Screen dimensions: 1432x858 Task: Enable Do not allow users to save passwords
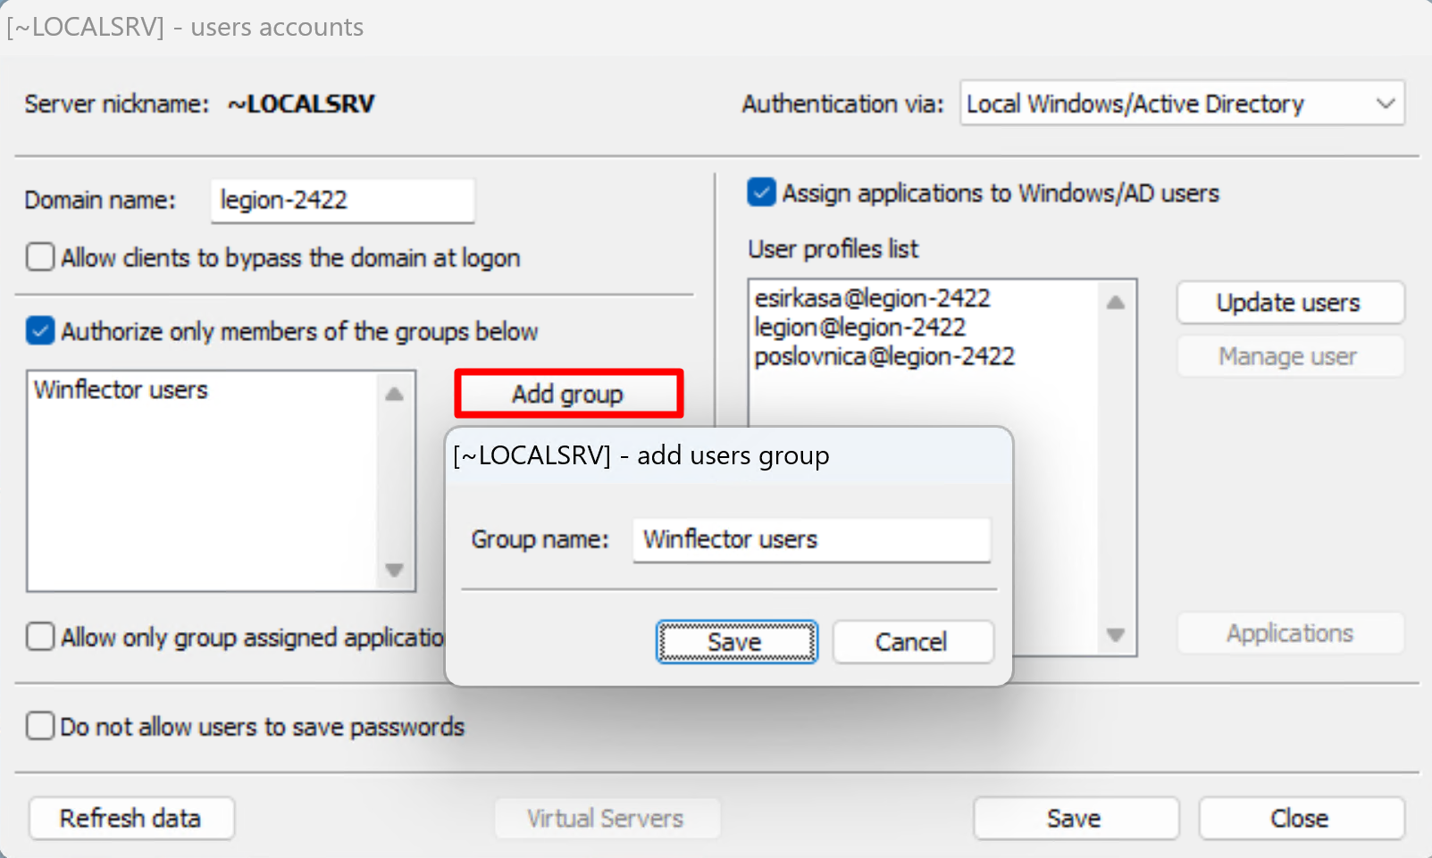[x=41, y=726]
